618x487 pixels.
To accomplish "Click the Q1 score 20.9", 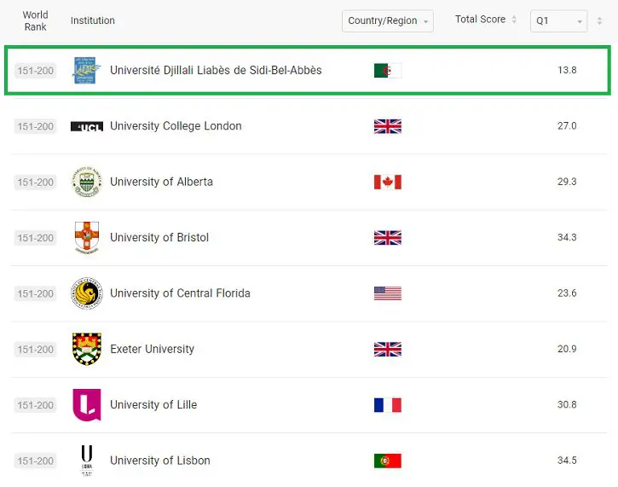I will click(567, 349).
